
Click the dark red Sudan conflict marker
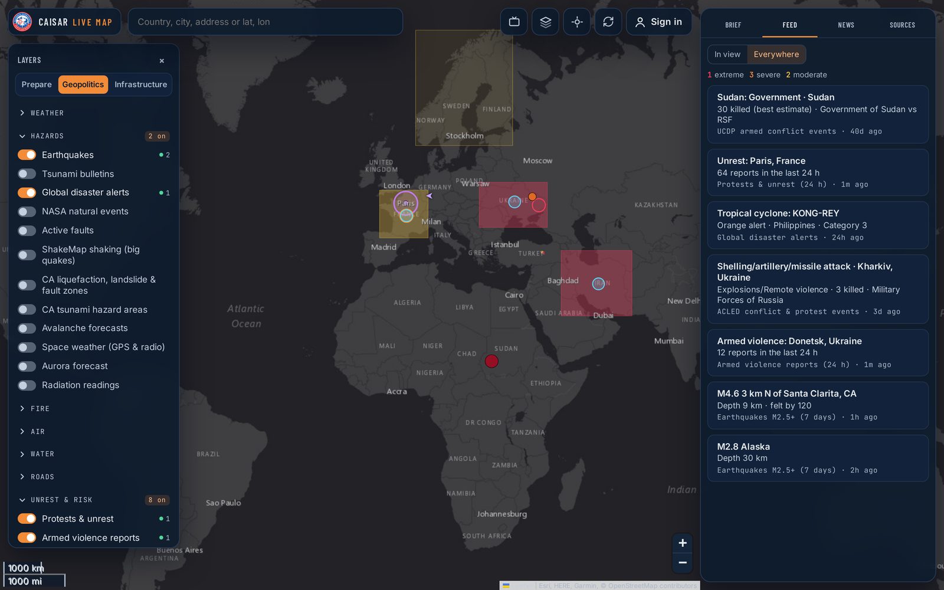[491, 361]
